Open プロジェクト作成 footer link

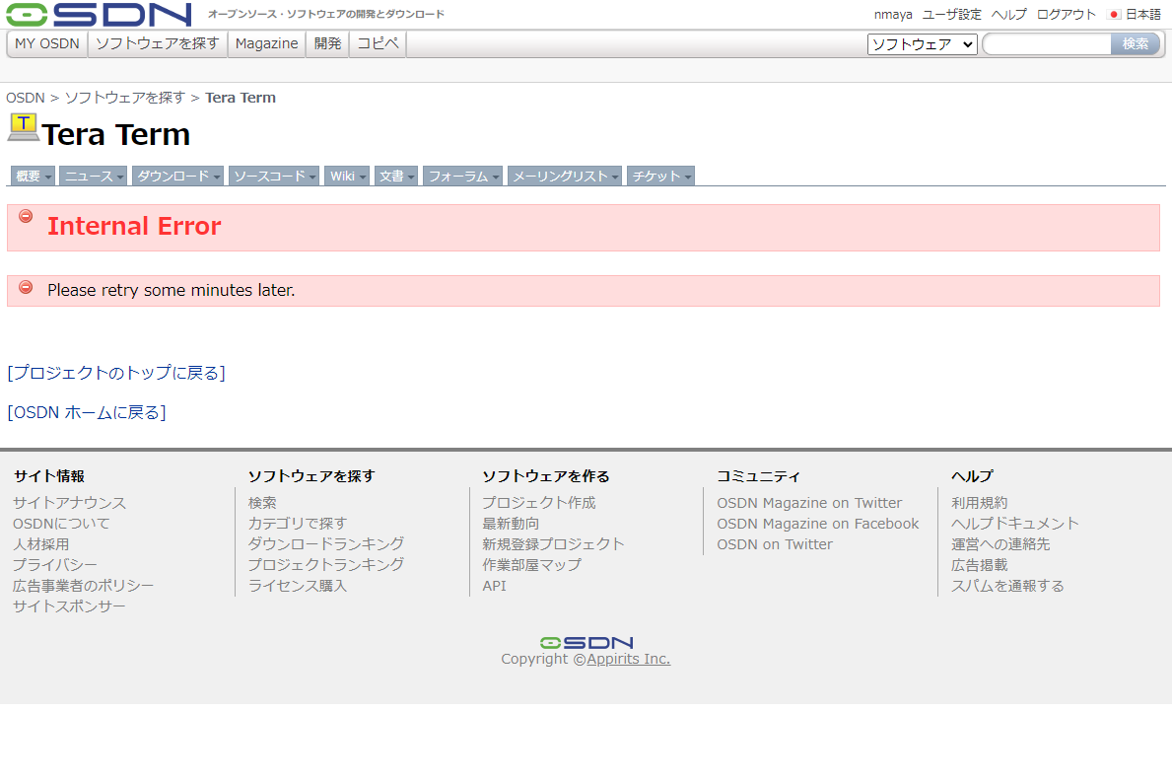point(539,503)
